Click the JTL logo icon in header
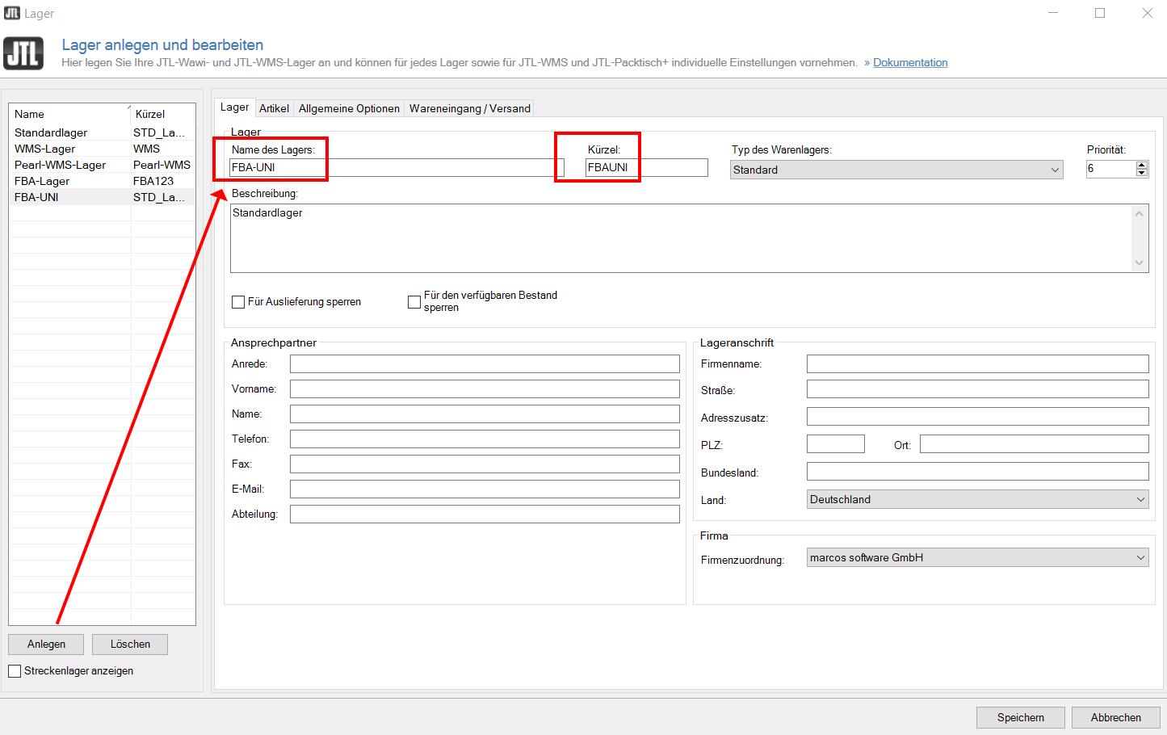The image size is (1167, 735). click(23, 53)
